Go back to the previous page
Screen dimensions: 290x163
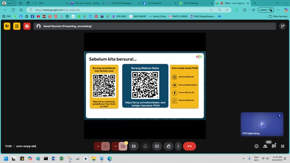coord(5,10)
